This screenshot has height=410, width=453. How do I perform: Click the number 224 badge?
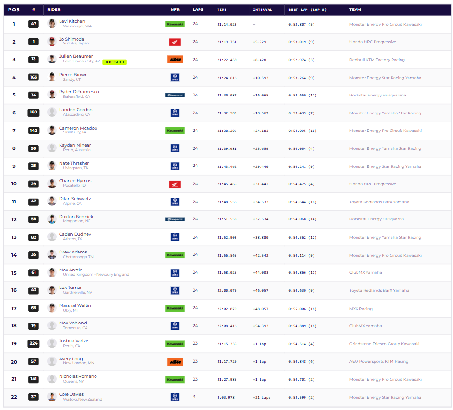click(x=34, y=343)
